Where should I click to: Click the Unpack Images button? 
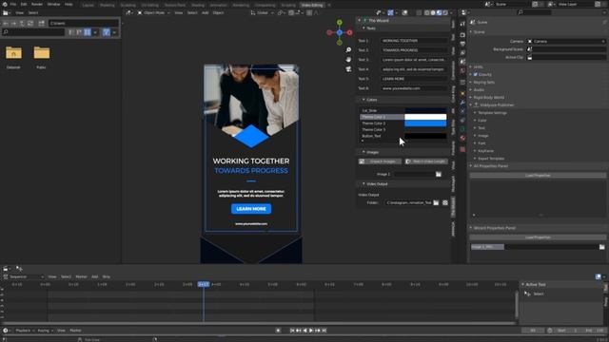click(380, 161)
